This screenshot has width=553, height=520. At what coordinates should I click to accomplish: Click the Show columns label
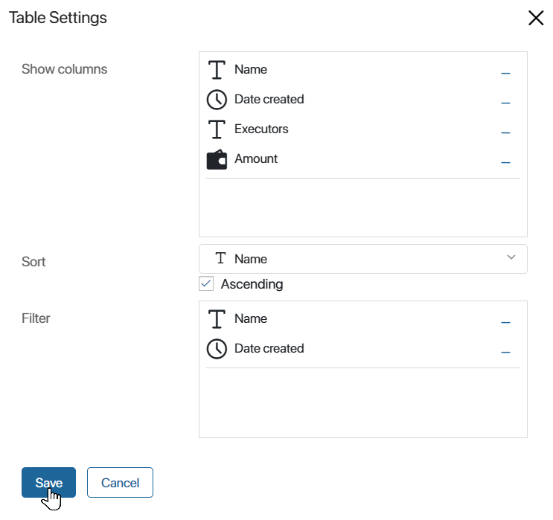point(64,69)
